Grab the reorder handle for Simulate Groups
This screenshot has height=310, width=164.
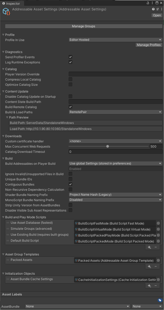click(x=8, y=229)
